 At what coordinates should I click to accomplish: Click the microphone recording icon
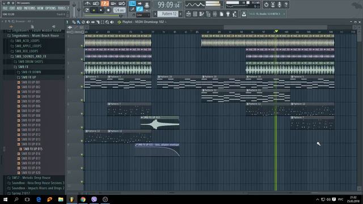[x=280, y=5]
